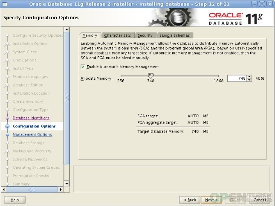This screenshot has width=275, height=206.
Task: Click the Allocate Memory slider thumb
Action: coord(151,75)
